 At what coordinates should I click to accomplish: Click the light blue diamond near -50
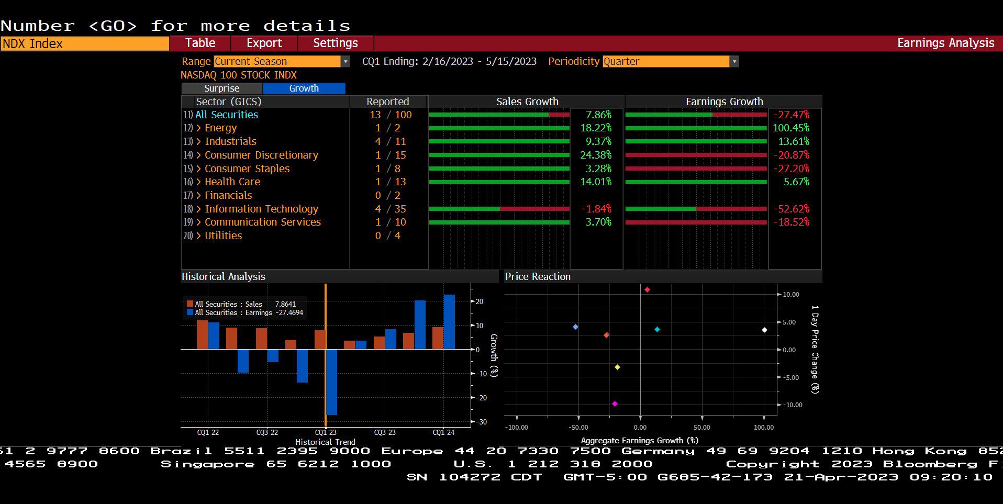point(575,327)
